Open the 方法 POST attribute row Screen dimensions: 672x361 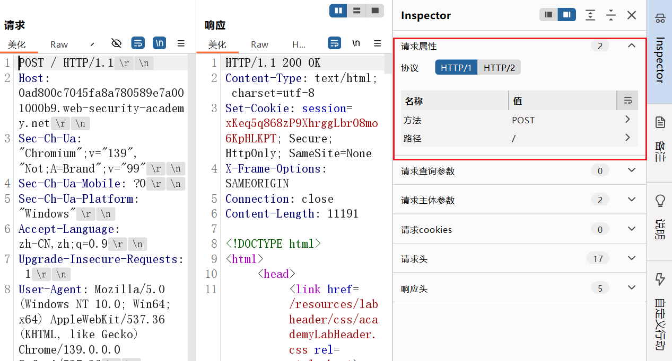pos(627,120)
